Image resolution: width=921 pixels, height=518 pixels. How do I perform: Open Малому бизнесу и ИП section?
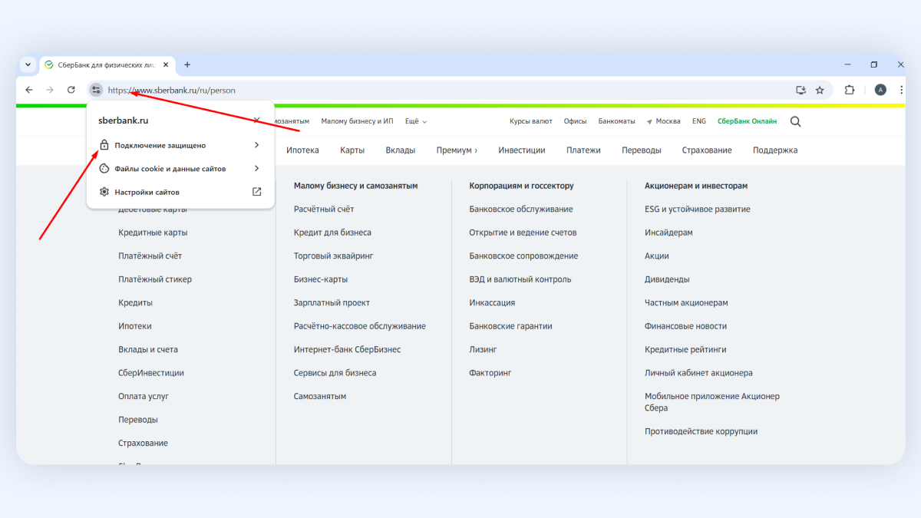tap(357, 121)
